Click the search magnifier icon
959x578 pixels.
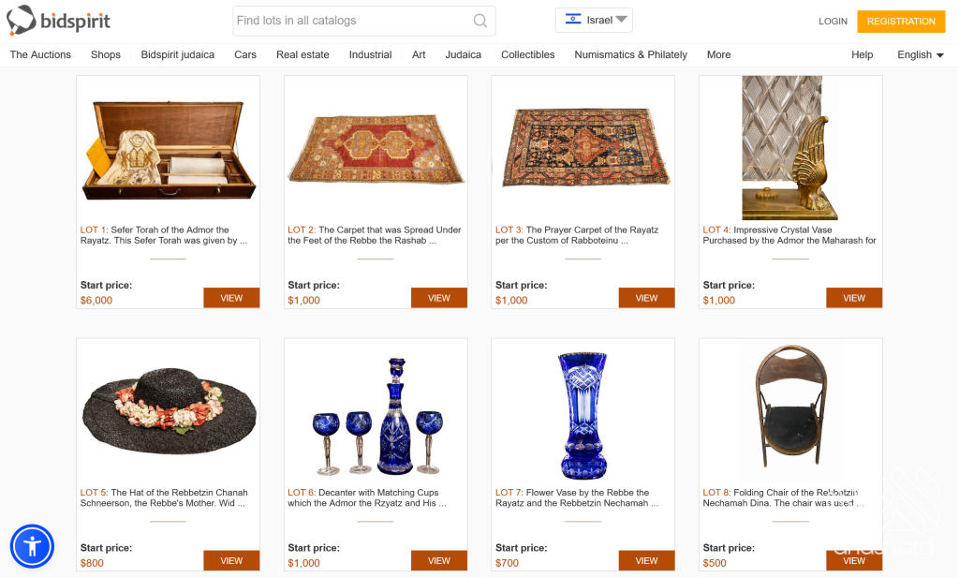(x=479, y=21)
